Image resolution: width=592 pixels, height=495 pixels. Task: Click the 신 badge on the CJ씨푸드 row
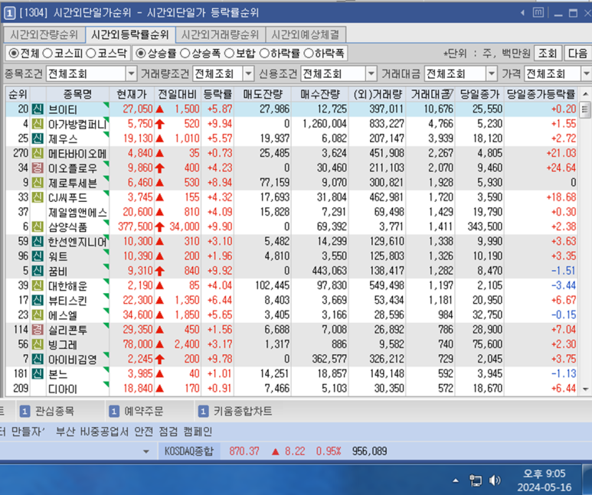tap(38, 197)
